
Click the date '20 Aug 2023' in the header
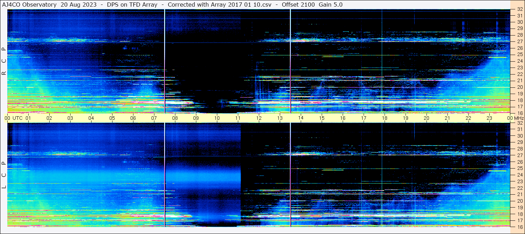click(79, 5)
